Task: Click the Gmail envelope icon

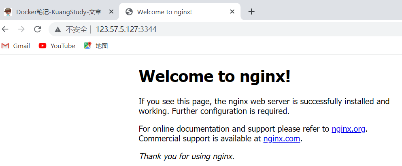Action: 5,46
